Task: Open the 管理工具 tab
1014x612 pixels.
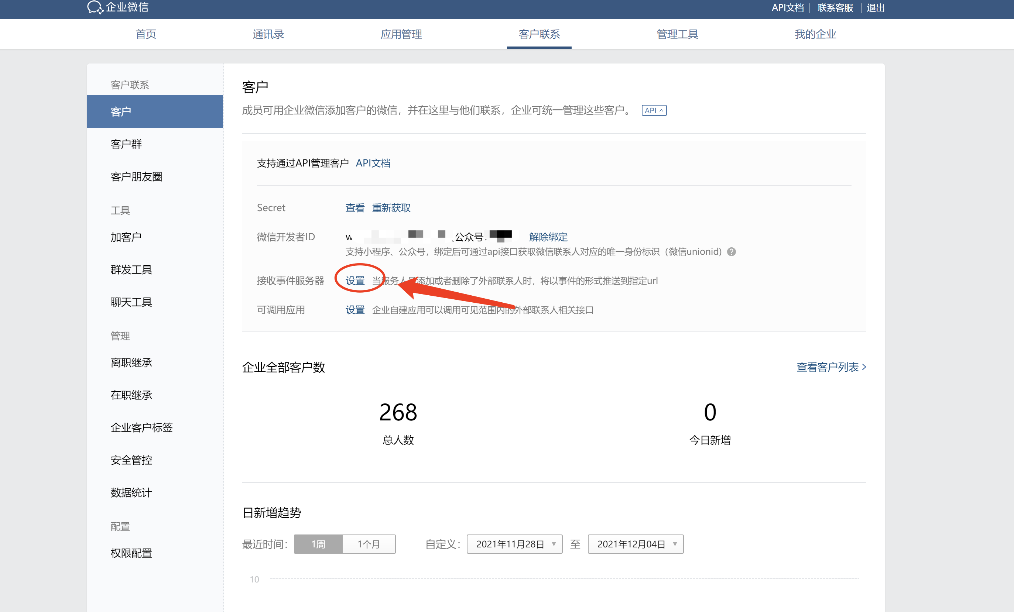Action: 677,34
